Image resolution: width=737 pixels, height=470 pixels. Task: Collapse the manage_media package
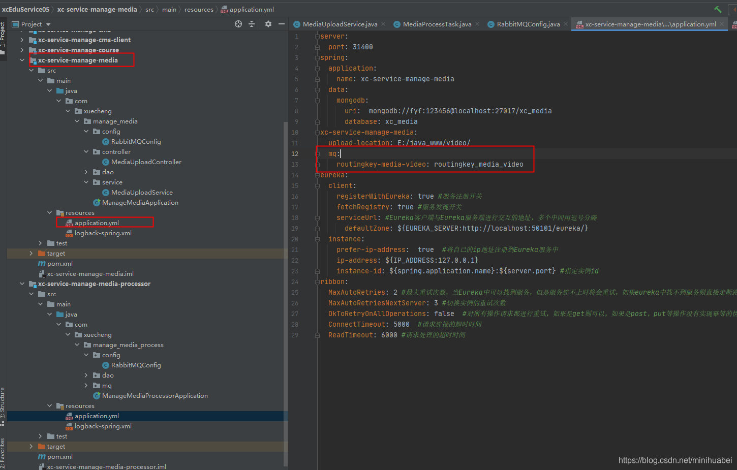77,121
